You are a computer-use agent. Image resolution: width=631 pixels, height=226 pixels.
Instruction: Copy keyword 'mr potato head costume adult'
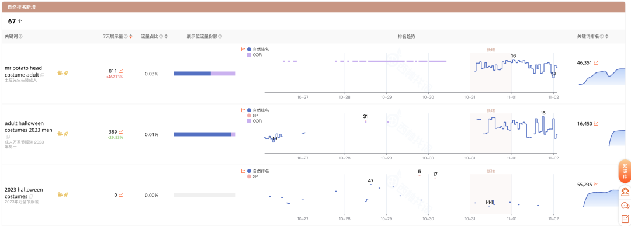point(43,75)
